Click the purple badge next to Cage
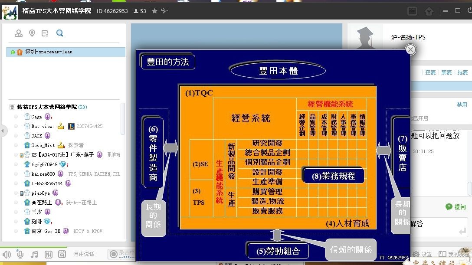The width and height of the screenshot is (472, 265). point(48,116)
